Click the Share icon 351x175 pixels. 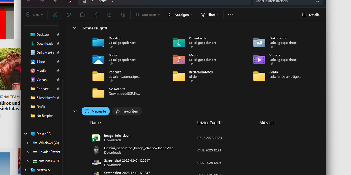point(109,14)
